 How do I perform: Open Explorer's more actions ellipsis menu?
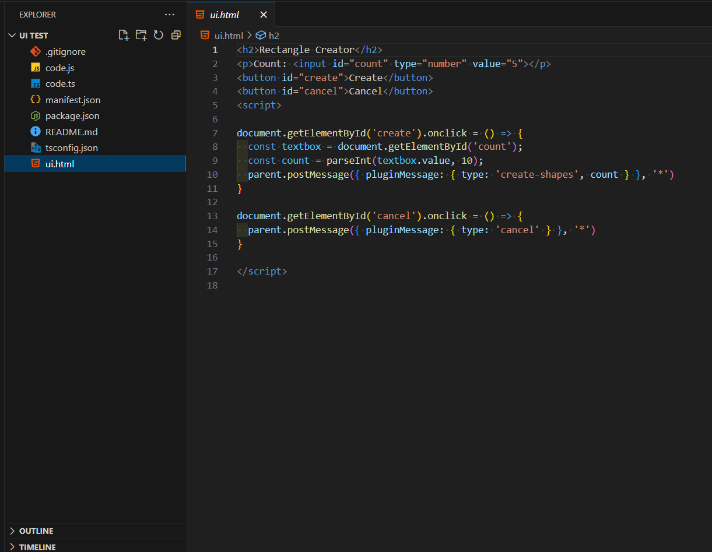[170, 15]
